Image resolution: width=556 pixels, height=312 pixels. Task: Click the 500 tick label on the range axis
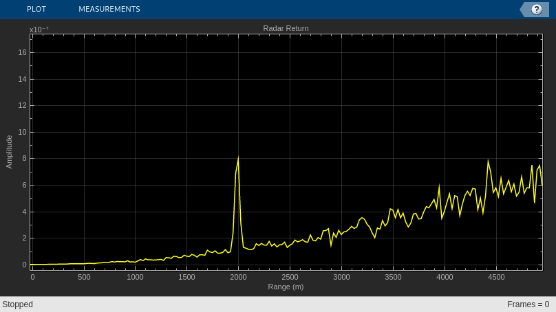(84, 277)
